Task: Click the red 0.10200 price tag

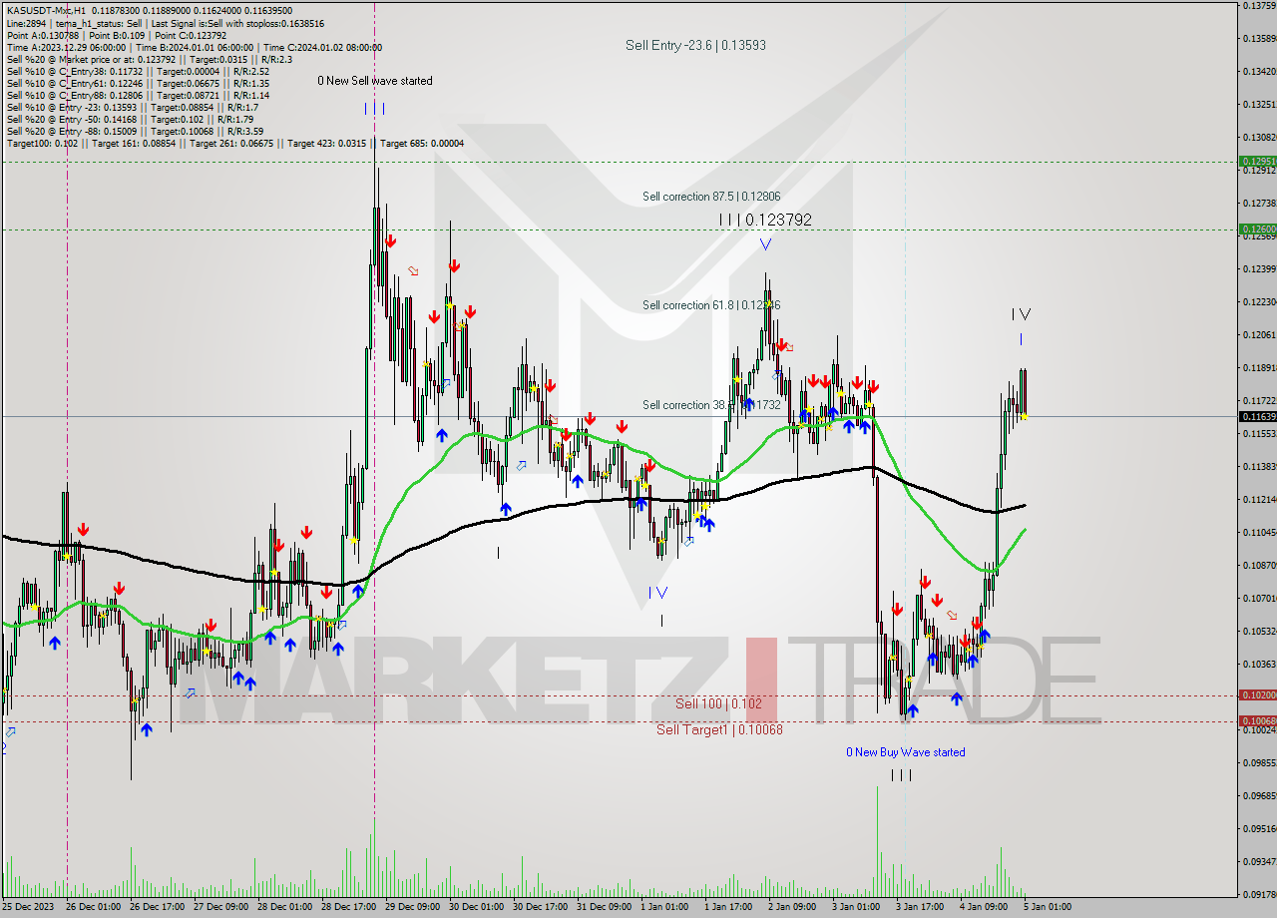Action: tap(1256, 694)
